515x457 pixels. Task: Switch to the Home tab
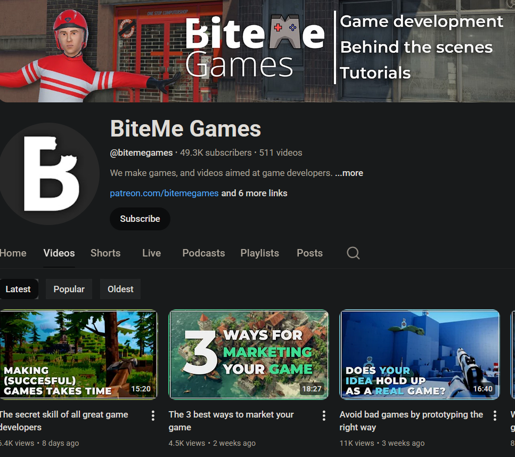pos(13,253)
